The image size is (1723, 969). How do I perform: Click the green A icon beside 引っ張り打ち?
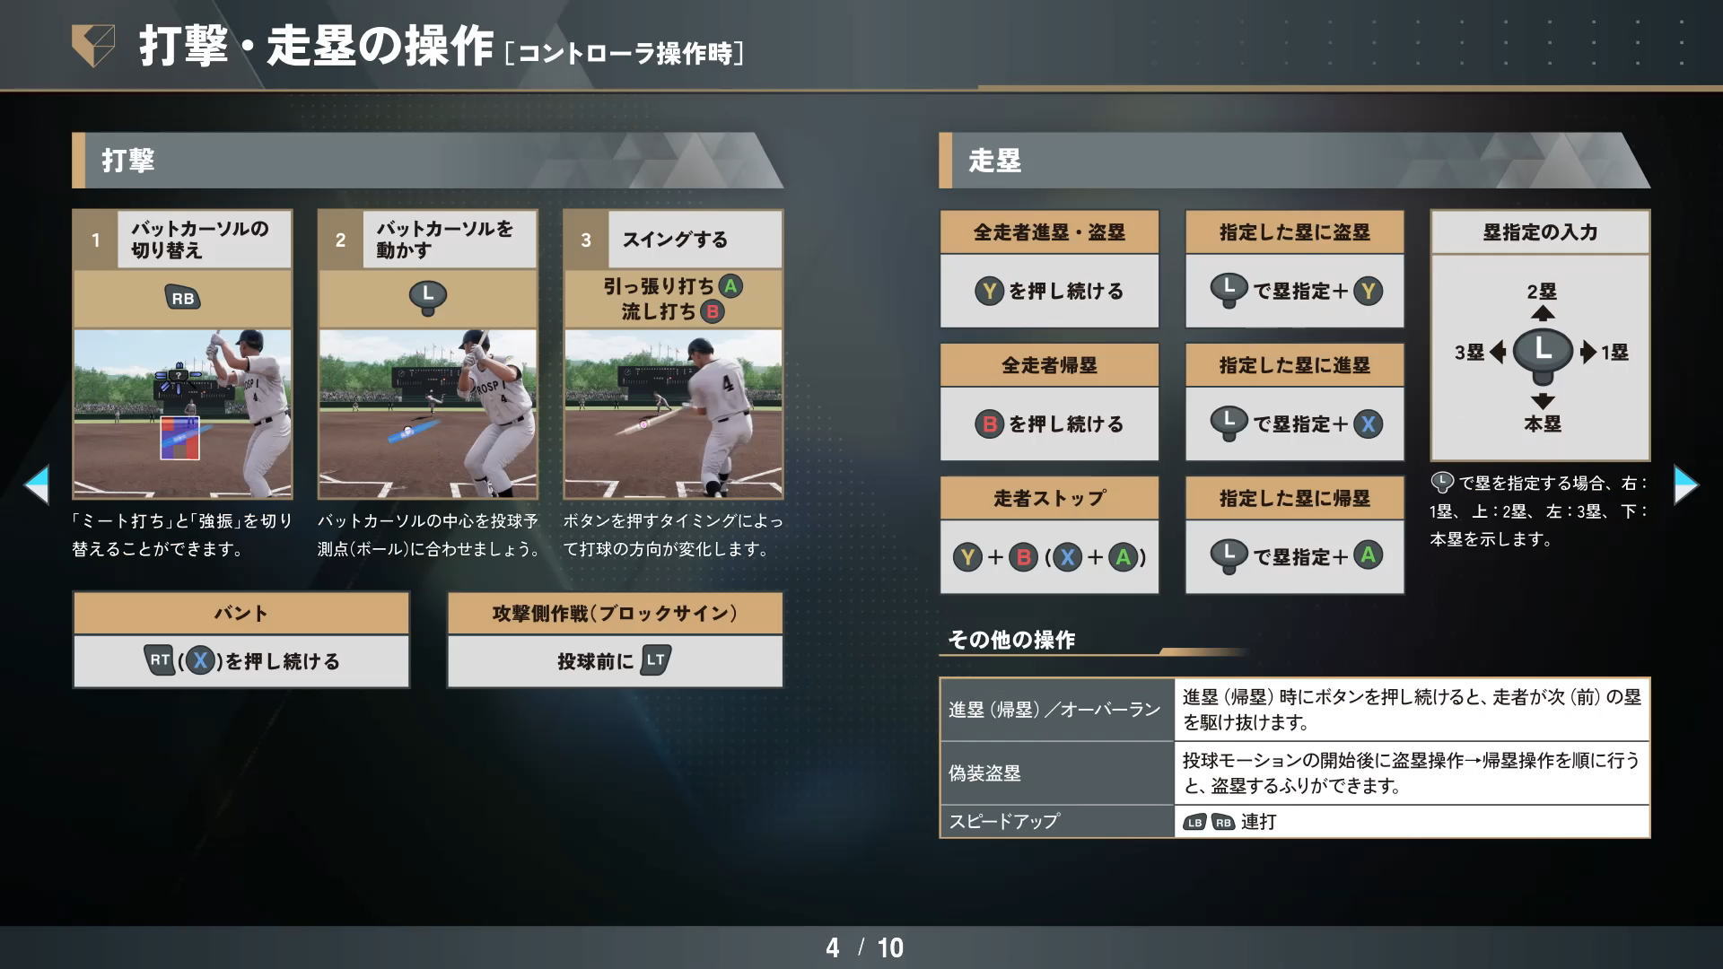(x=731, y=286)
